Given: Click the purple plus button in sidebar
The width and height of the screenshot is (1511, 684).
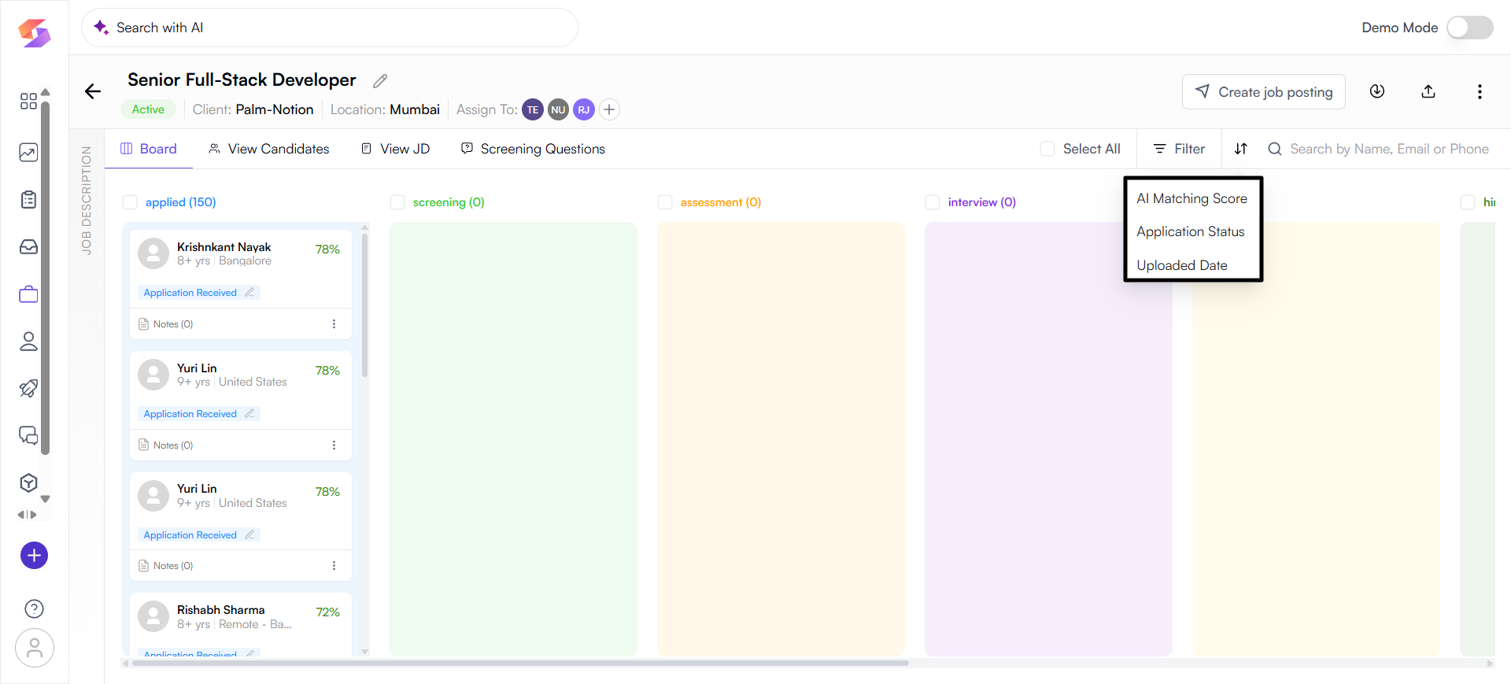Looking at the screenshot, I should [34, 556].
